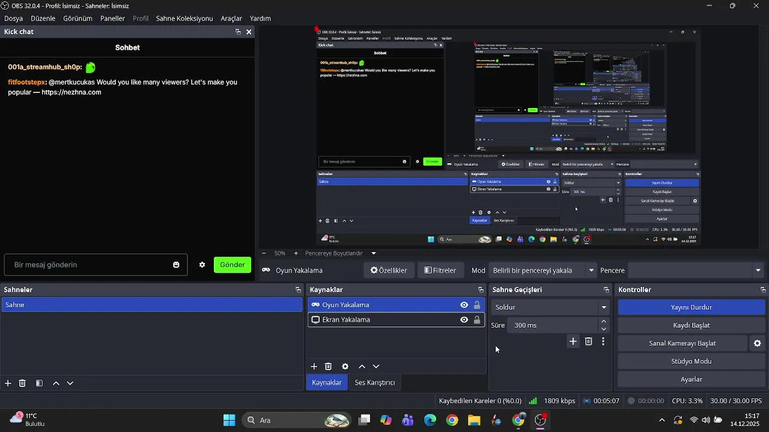The image size is (769, 432).
Task: Start virtual camera with Sanal Kamerayı Başlat
Action: point(682,343)
